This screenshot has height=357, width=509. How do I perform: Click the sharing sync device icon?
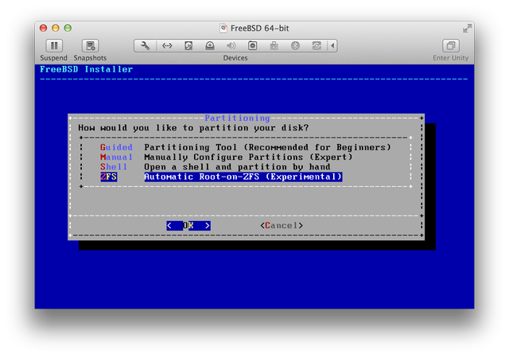tap(317, 46)
